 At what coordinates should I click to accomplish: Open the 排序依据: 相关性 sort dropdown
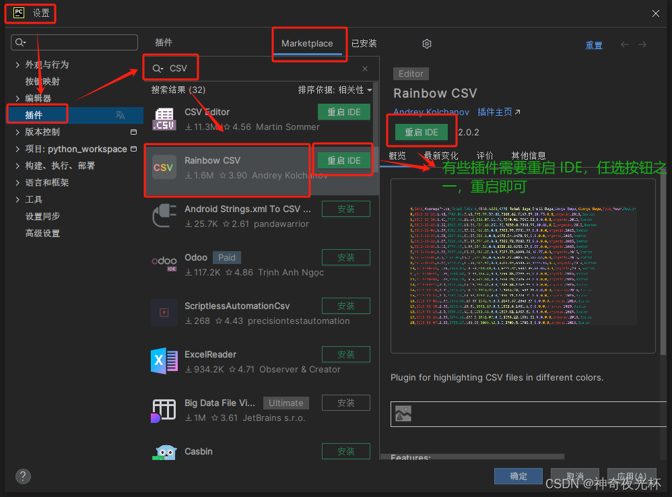[335, 90]
